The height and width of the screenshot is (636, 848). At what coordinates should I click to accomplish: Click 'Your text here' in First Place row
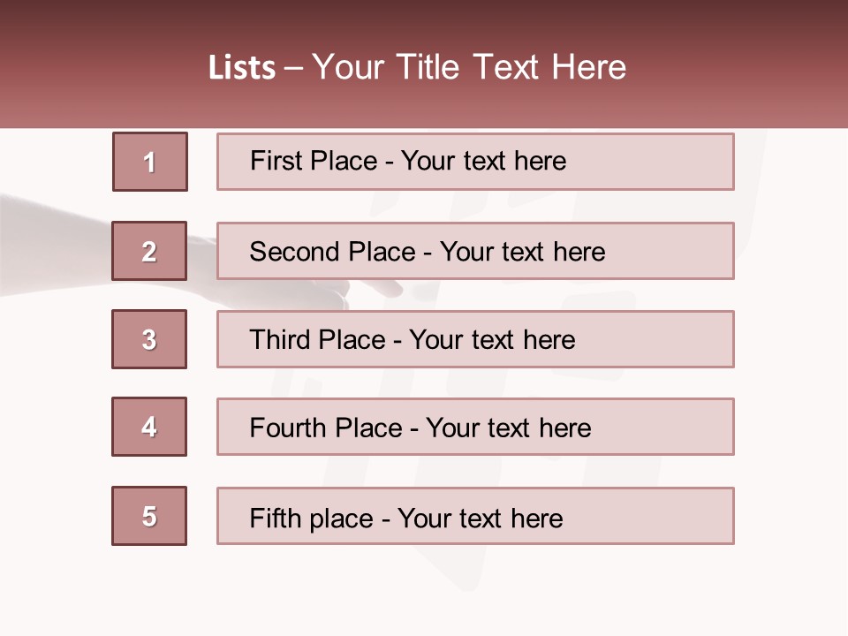click(483, 161)
